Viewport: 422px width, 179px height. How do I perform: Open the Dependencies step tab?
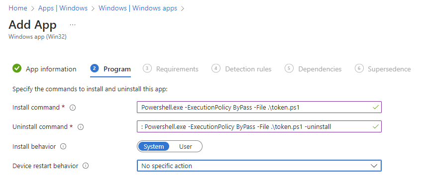pos(313,69)
